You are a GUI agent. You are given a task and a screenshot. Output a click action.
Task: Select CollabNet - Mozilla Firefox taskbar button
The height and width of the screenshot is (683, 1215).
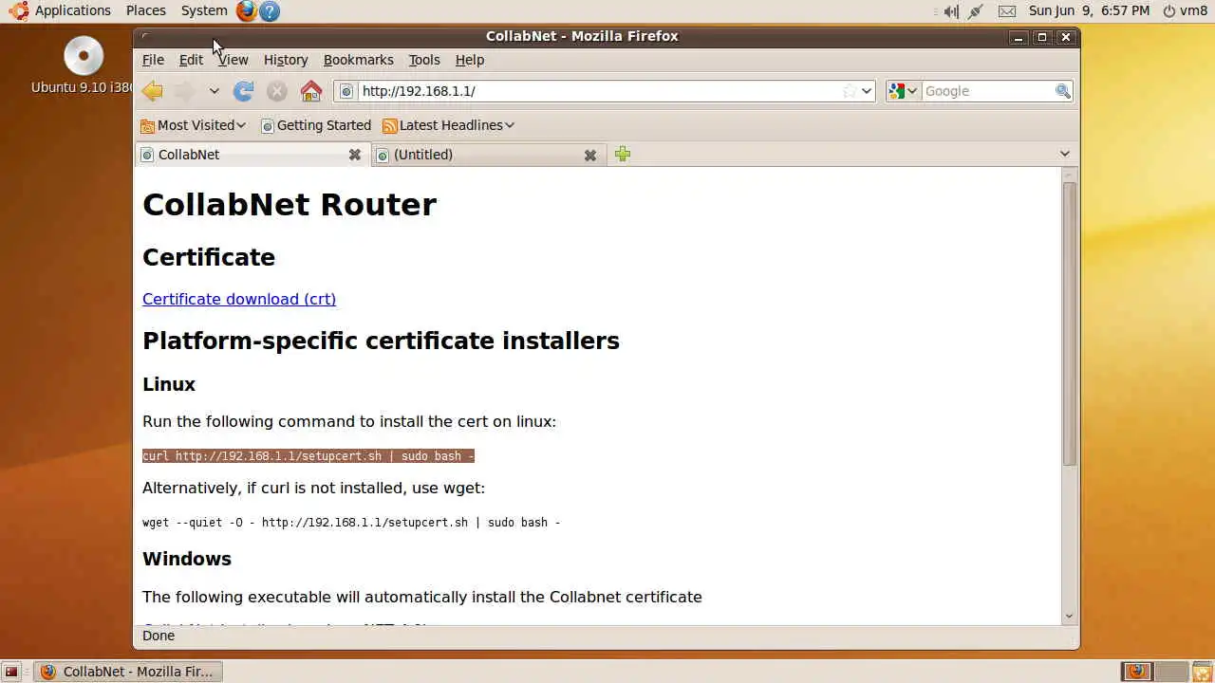click(x=127, y=672)
